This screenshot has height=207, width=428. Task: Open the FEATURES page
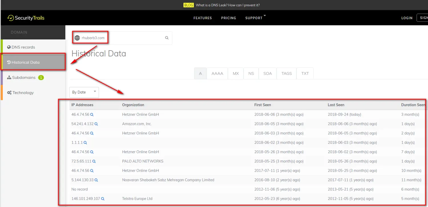203,18
